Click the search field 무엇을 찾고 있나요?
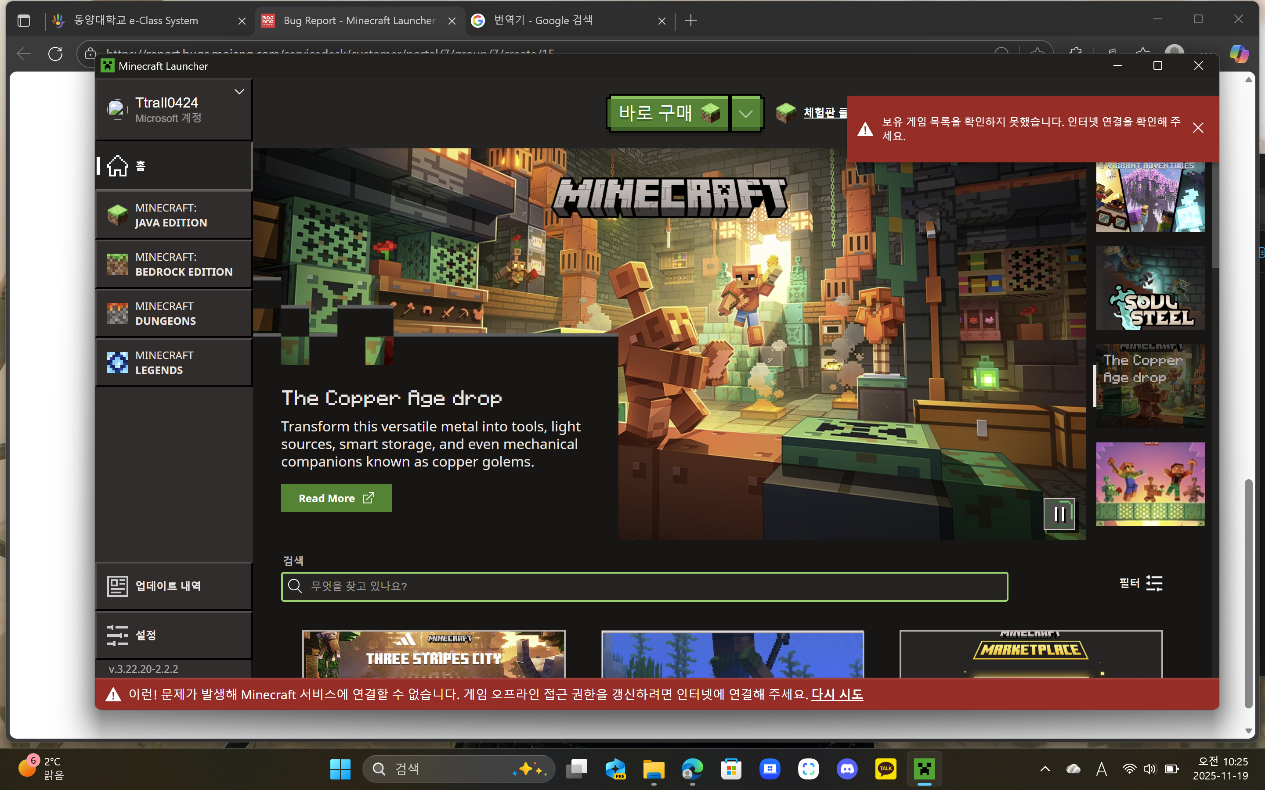This screenshot has height=790, width=1265. coord(644,586)
